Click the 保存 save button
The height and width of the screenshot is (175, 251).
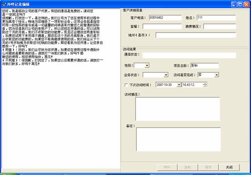208,167
